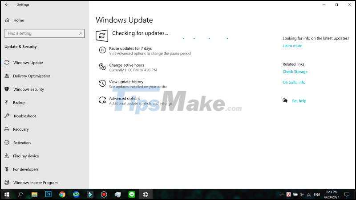The width and height of the screenshot is (356, 200).
Task: Click the Activation checkmark circle icon
Action: tap(7, 142)
